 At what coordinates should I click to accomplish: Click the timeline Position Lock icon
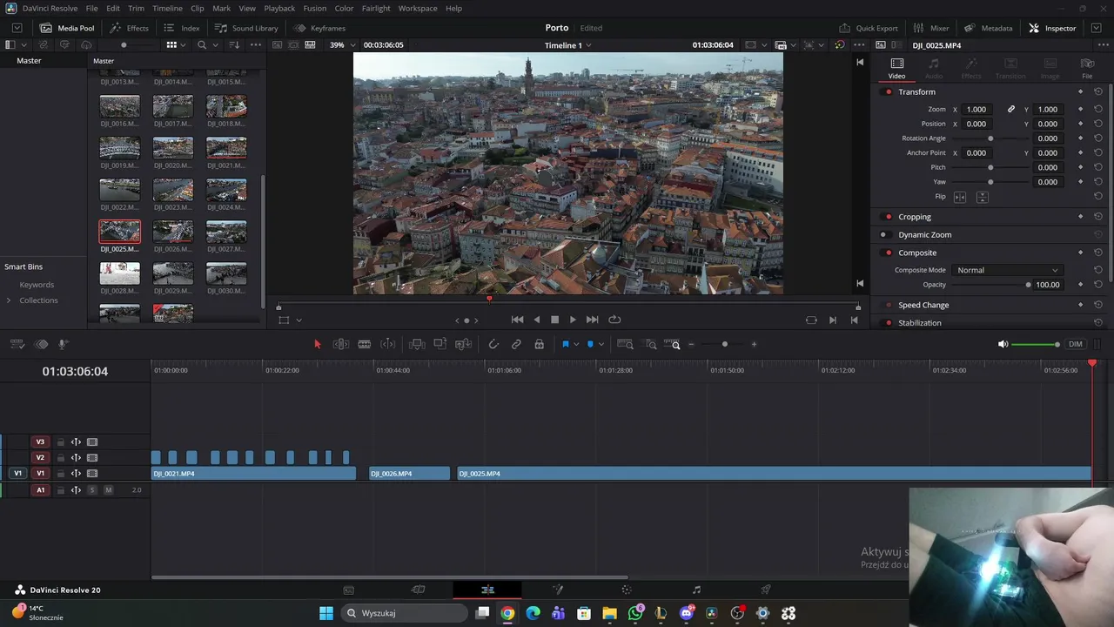pyautogui.click(x=540, y=344)
